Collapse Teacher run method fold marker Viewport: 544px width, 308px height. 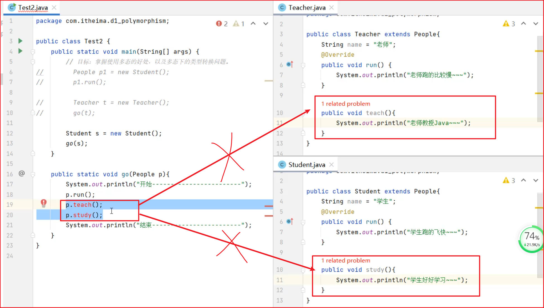[x=303, y=65]
